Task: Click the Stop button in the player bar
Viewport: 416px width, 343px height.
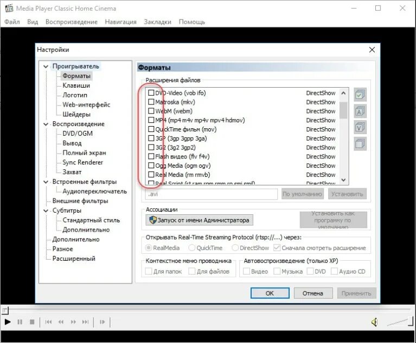Action: click(32, 322)
